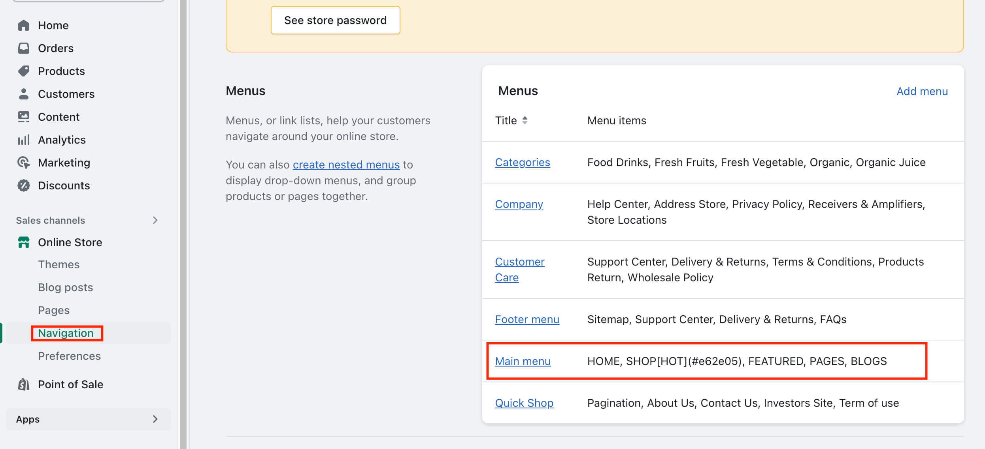Click the Customers person icon

coord(24,94)
